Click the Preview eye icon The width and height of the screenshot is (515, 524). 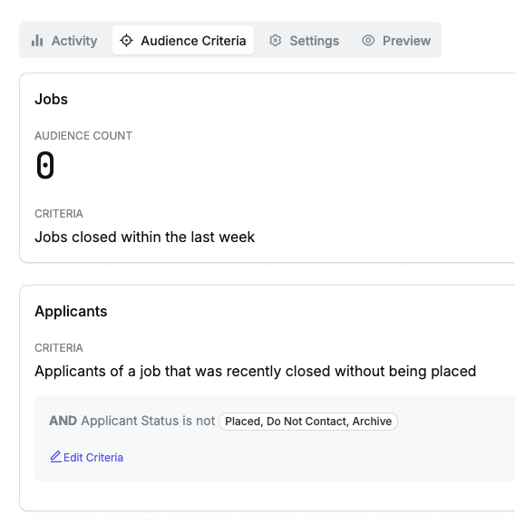[x=368, y=41]
